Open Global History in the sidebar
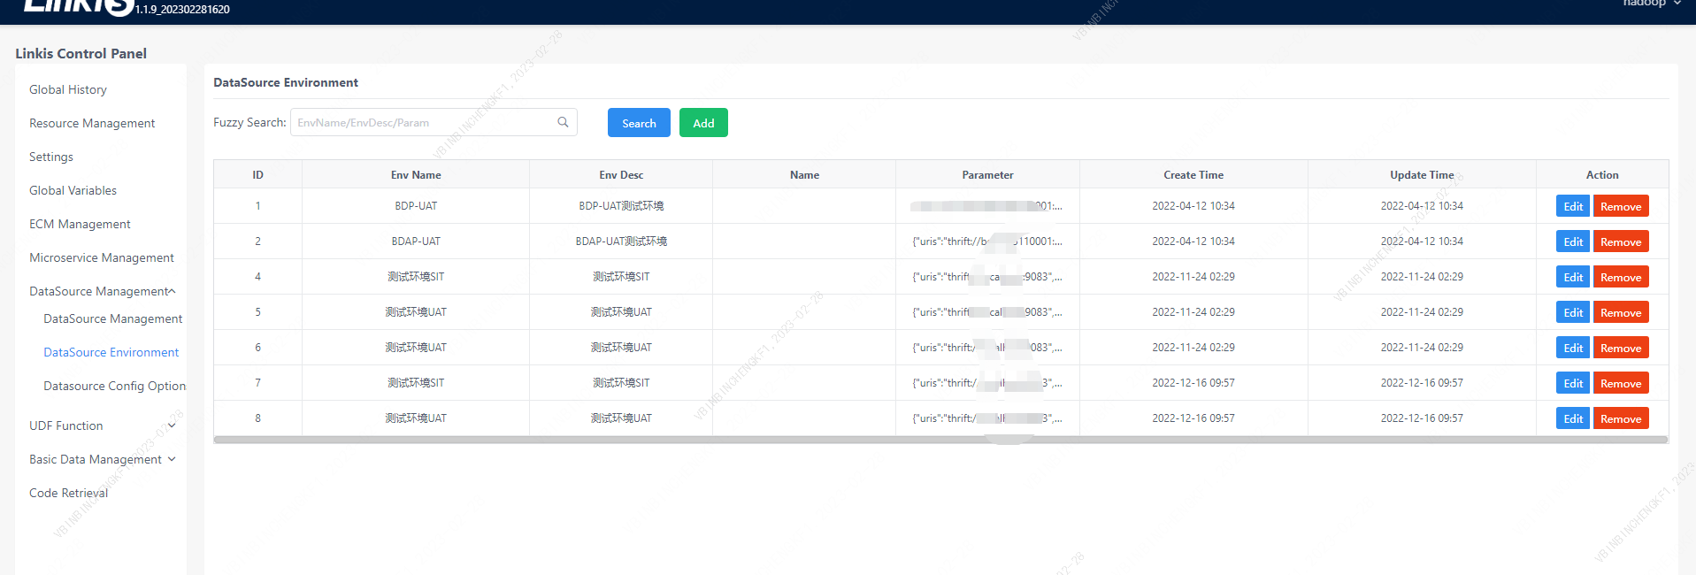The width and height of the screenshot is (1696, 575). click(x=68, y=89)
